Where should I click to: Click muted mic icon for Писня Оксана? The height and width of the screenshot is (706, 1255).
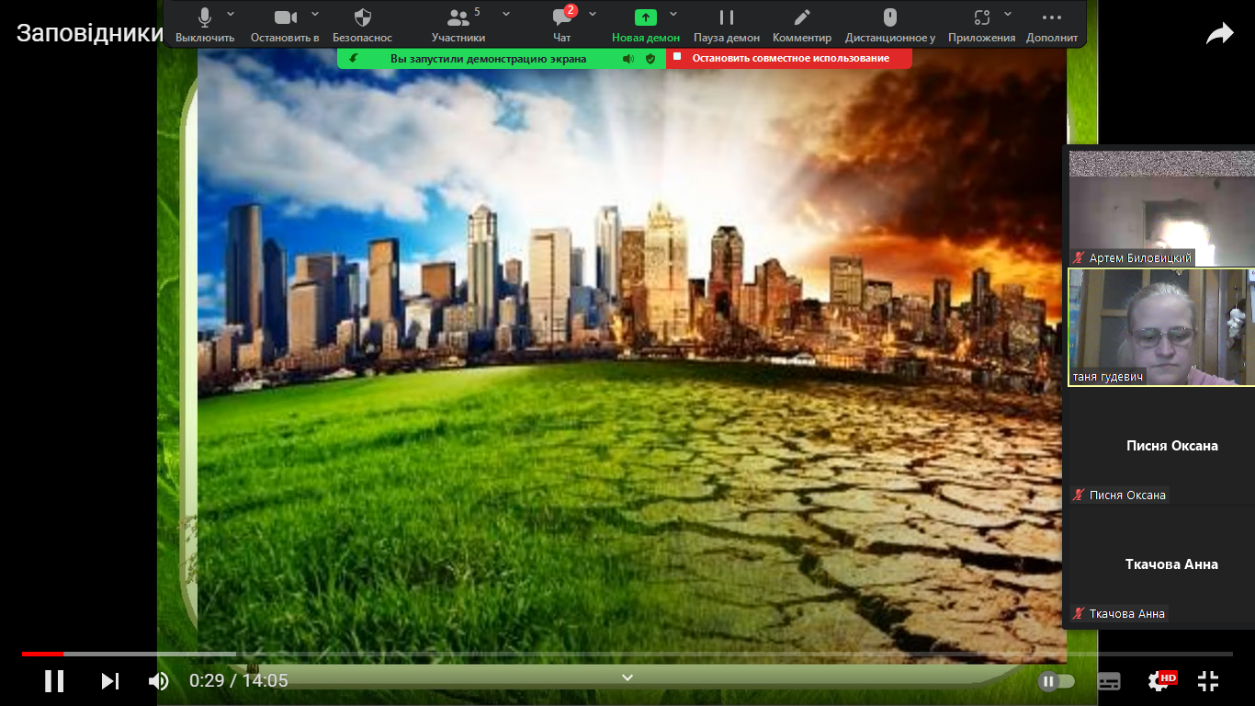click(1079, 495)
